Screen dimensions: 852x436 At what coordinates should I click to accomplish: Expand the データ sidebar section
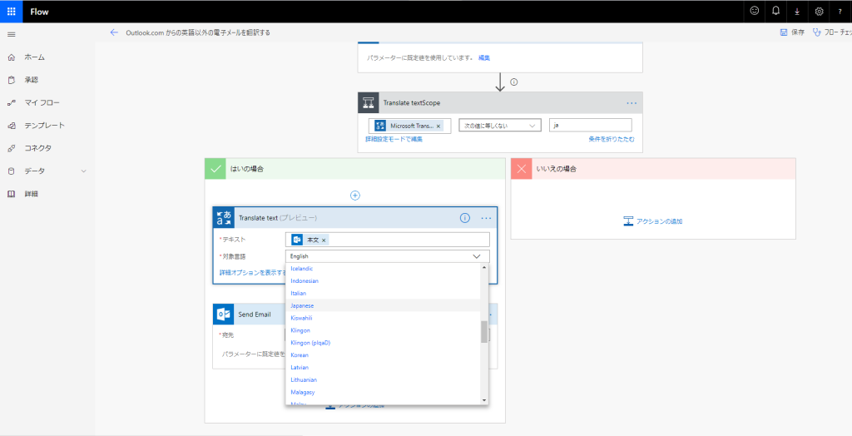(84, 171)
